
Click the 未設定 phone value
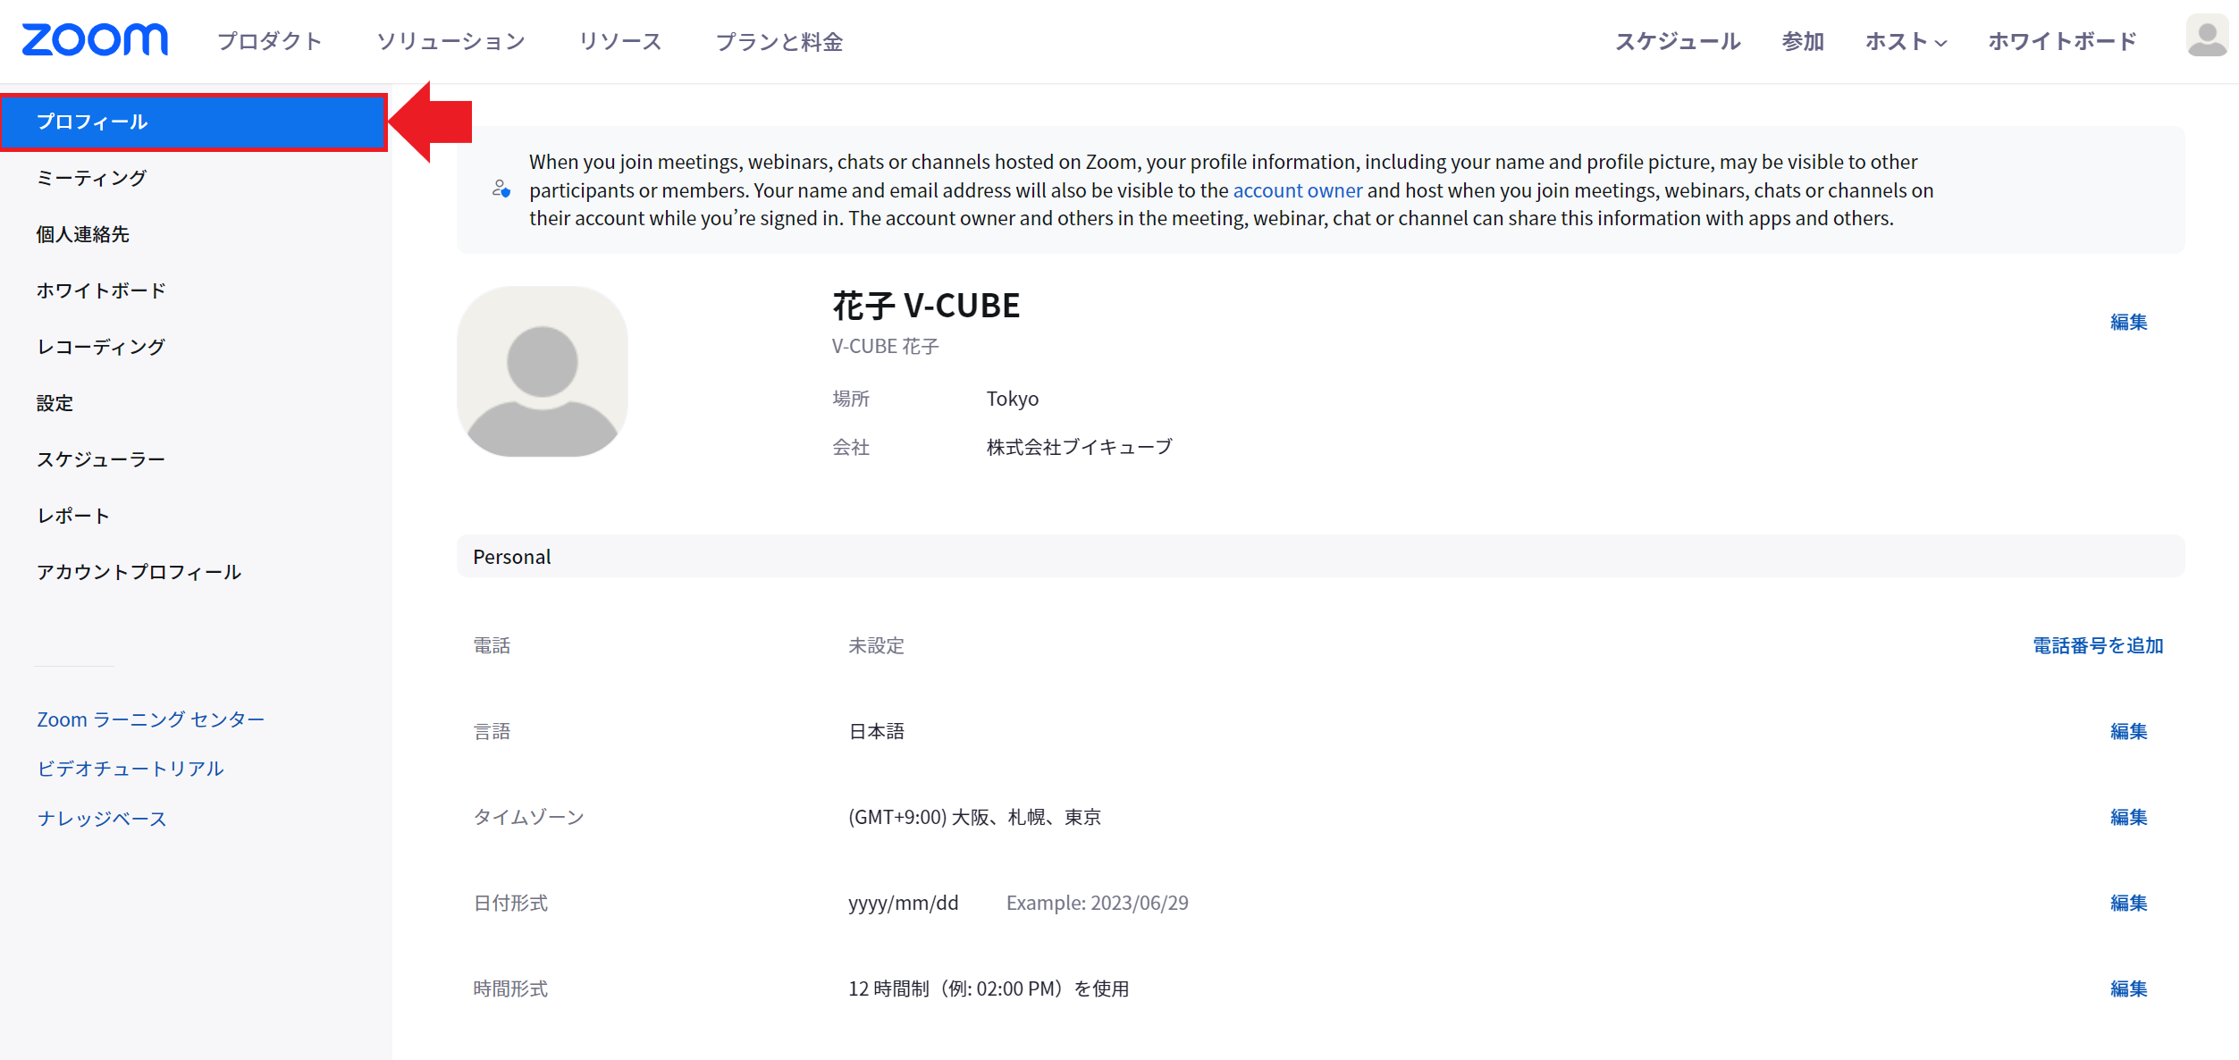(x=876, y=645)
